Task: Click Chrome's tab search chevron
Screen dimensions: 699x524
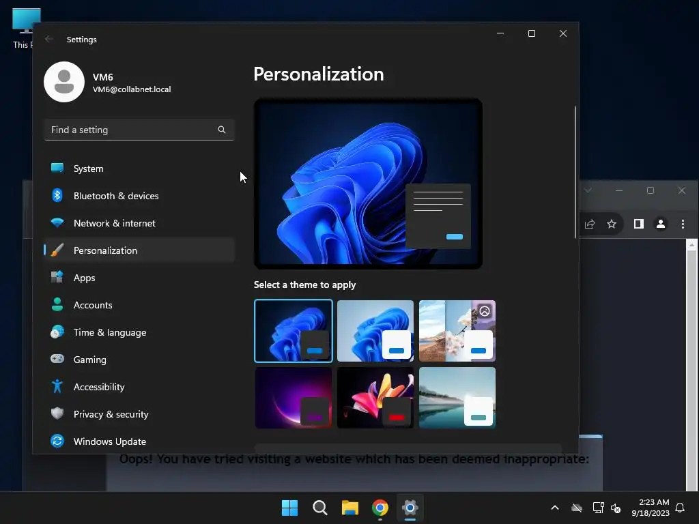Action: 588,190
